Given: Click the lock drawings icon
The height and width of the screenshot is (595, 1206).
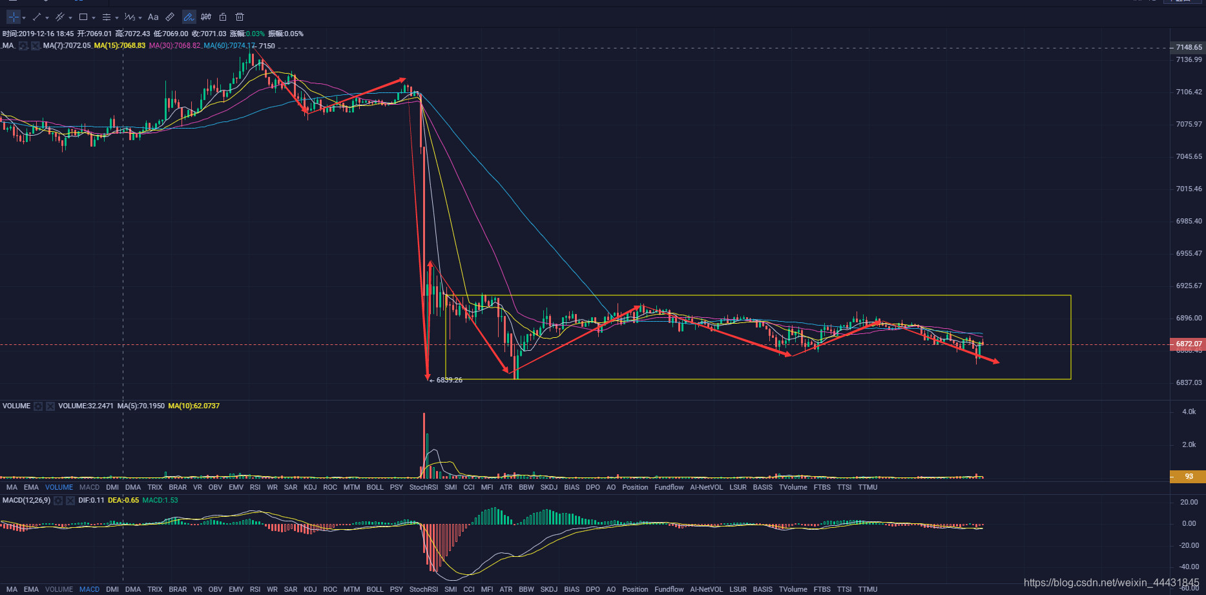Looking at the screenshot, I should point(223,17).
